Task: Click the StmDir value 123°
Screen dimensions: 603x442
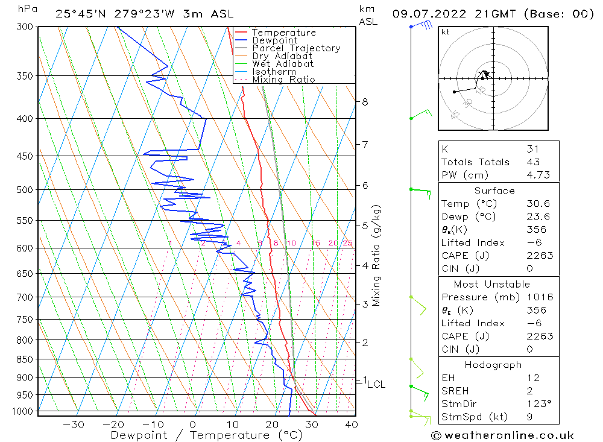Action: (539, 403)
